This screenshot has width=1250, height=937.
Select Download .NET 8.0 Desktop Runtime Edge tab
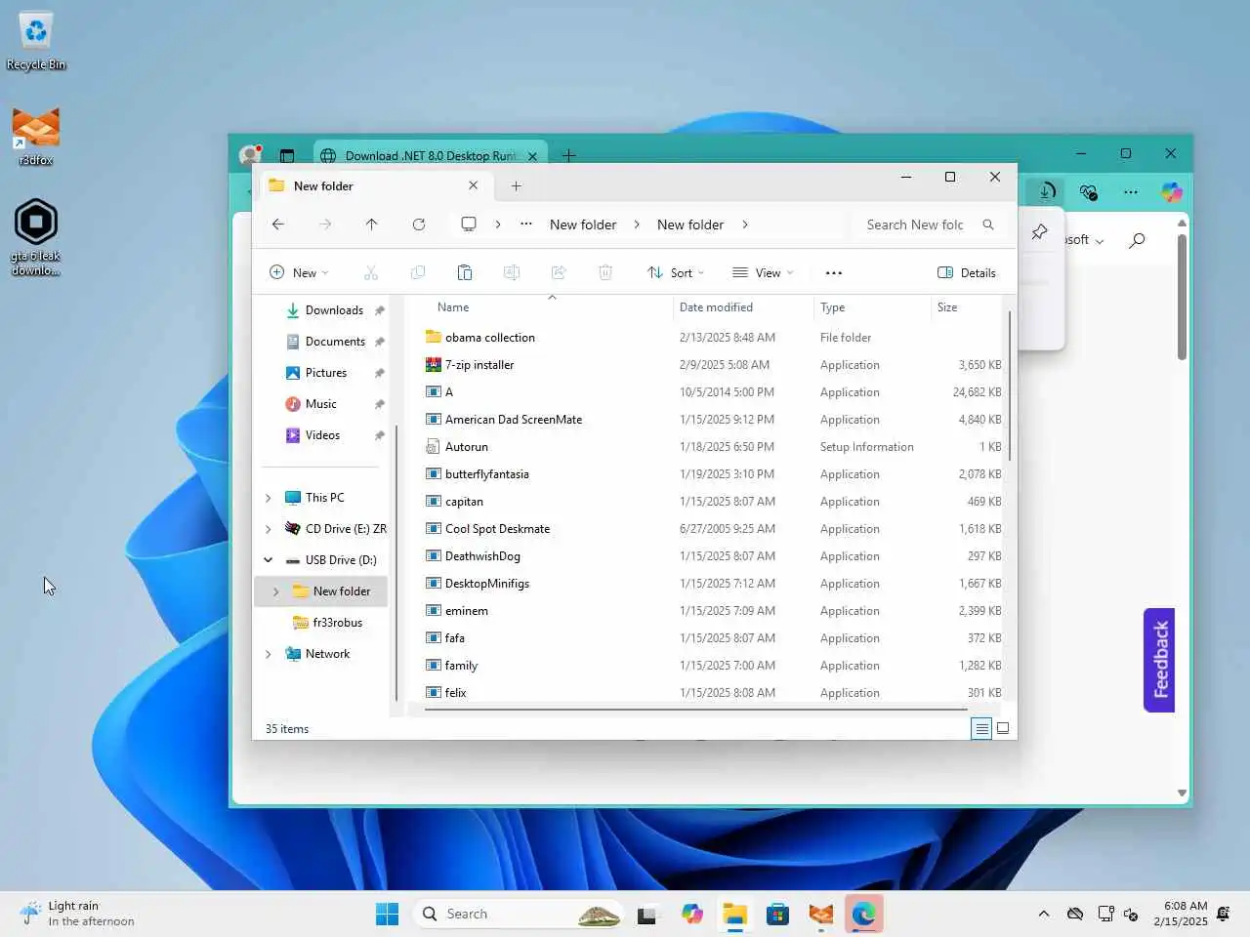coord(430,155)
